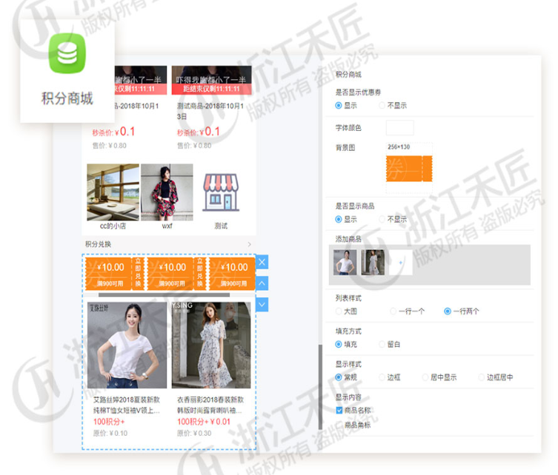Click the settings panel vertical scrollbar
558x475 pixels.
[320, 386]
